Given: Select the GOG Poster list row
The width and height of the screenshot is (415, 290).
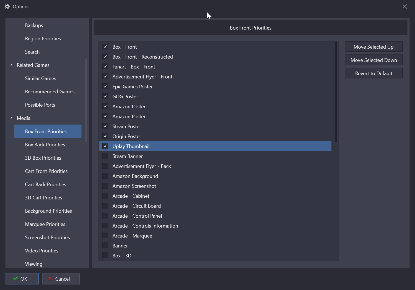Looking at the screenshot, I should coord(215,96).
